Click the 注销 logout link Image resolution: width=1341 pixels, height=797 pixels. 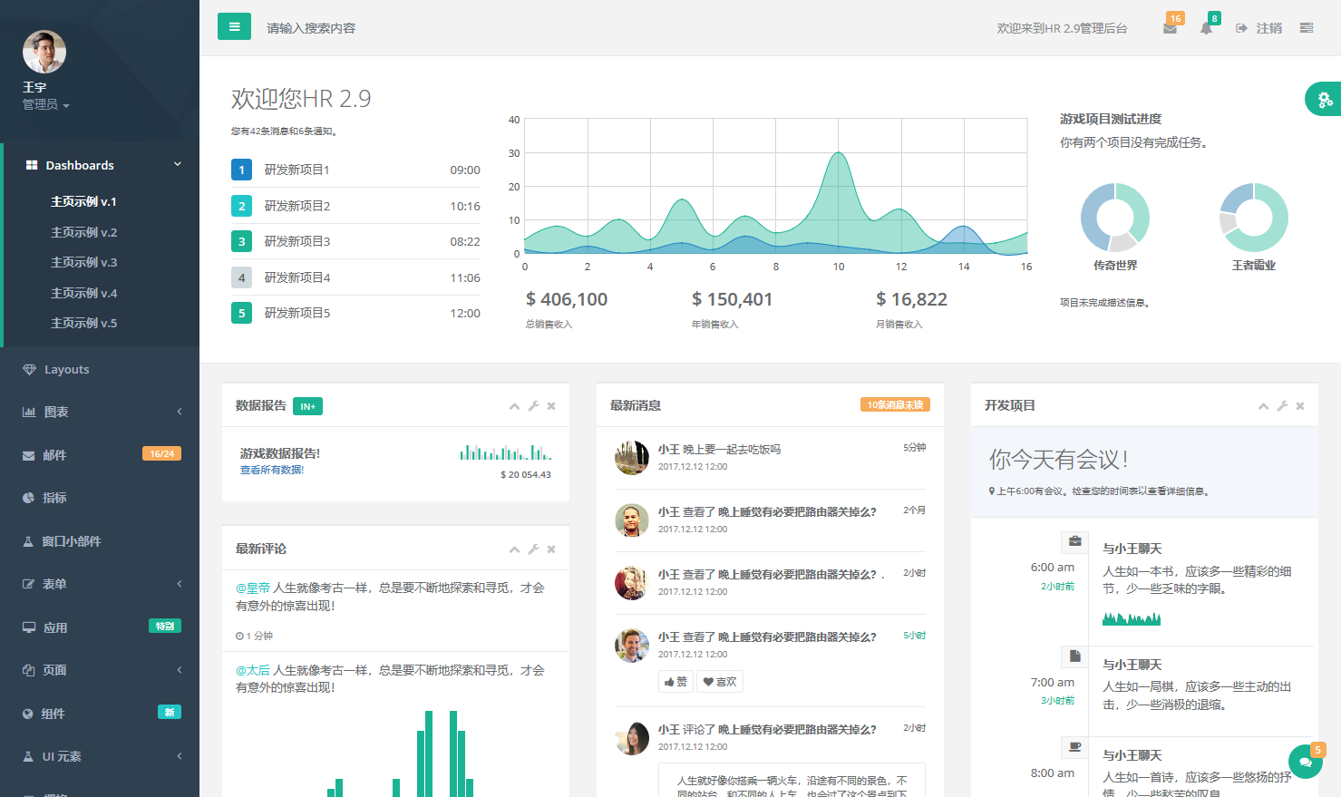pyautogui.click(x=1258, y=28)
